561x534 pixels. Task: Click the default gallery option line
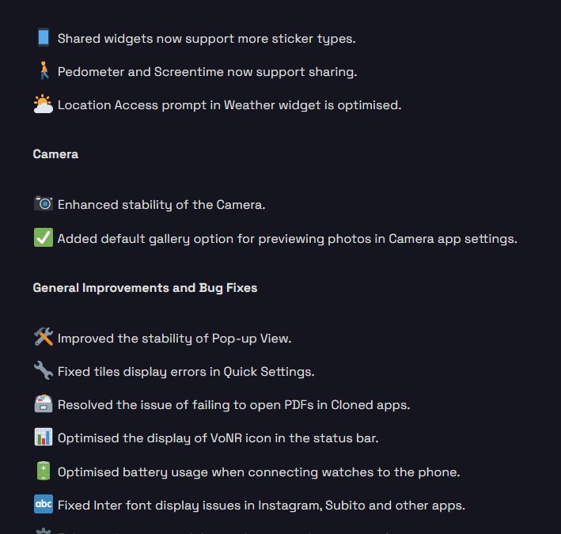[x=287, y=238]
